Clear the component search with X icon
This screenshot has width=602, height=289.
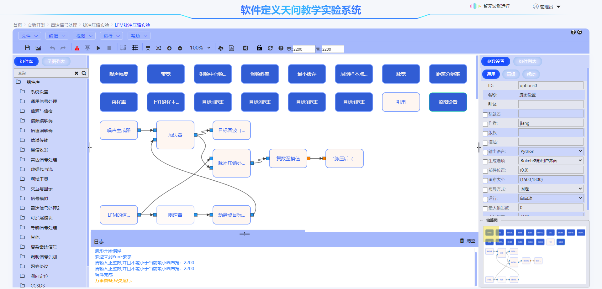pos(76,73)
